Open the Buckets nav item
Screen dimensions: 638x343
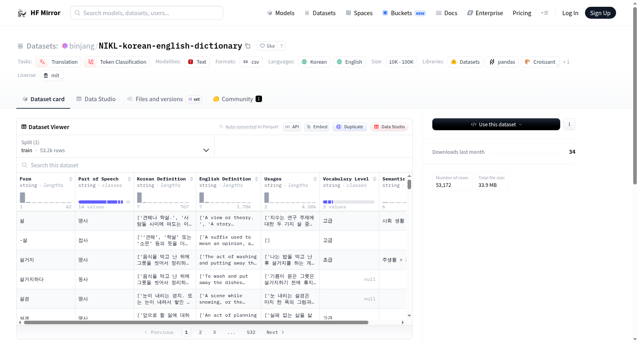pyautogui.click(x=404, y=13)
